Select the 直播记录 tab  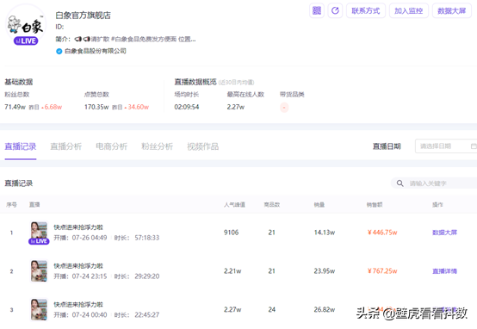click(x=21, y=146)
